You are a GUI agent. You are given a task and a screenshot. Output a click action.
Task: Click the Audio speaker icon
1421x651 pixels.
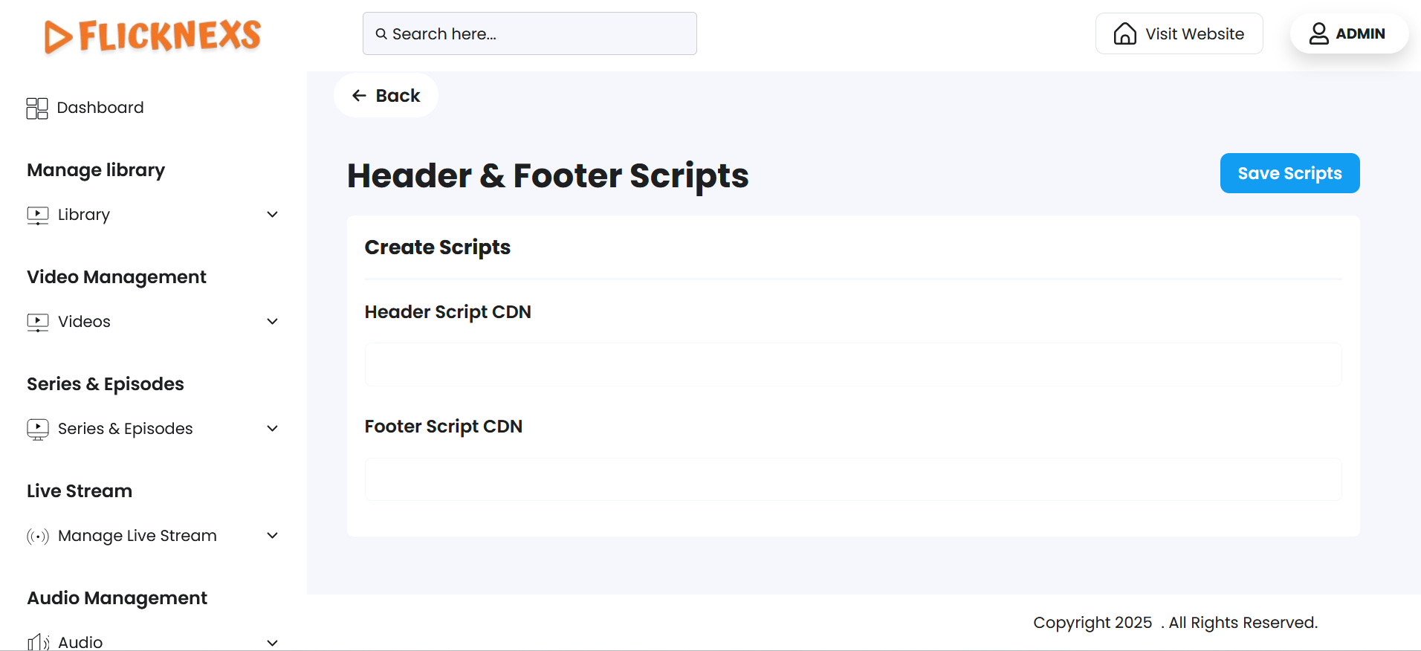(38, 642)
